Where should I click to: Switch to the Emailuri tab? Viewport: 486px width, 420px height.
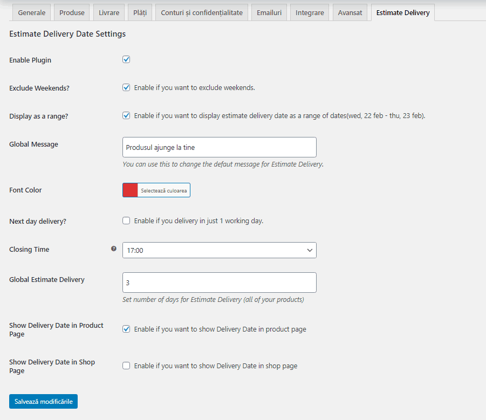pyautogui.click(x=269, y=13)
